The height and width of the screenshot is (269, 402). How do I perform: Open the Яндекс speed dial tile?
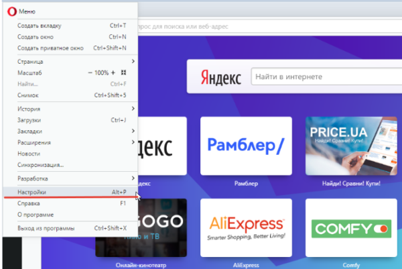(x=162, y=146)
